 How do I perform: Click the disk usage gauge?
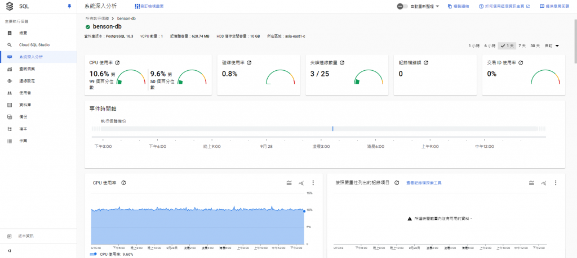click(x=281, y=77)
